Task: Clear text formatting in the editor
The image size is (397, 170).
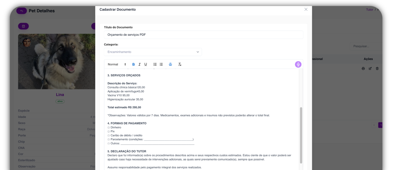Action: point(180,64)
